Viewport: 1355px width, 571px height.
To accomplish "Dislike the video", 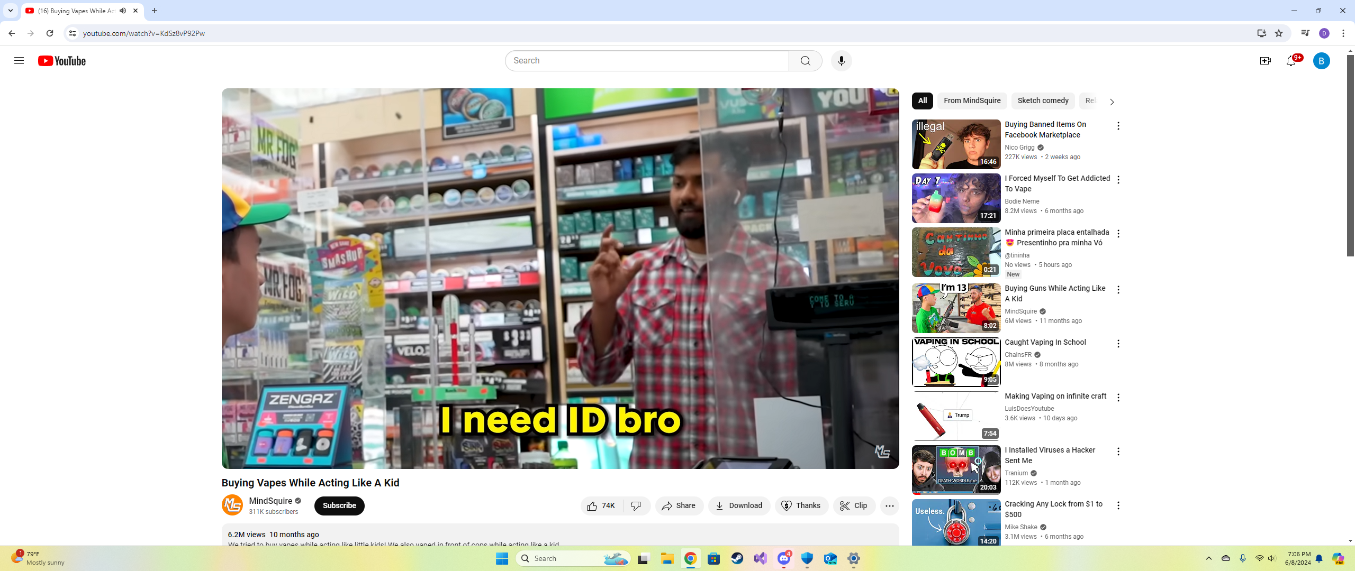I will tap(636, 505).
